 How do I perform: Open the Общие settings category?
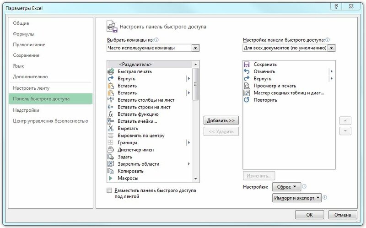(x=21, y=23)
